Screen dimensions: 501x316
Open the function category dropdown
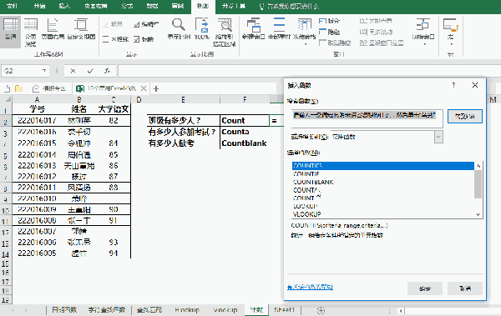coord(438,137)
